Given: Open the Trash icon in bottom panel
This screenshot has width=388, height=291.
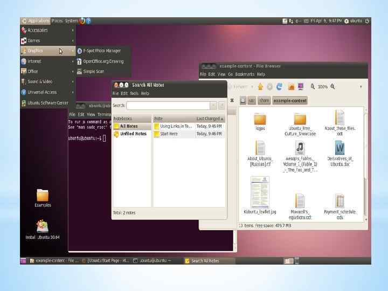Looking at the screenshot, I should (x=297, y=261).
